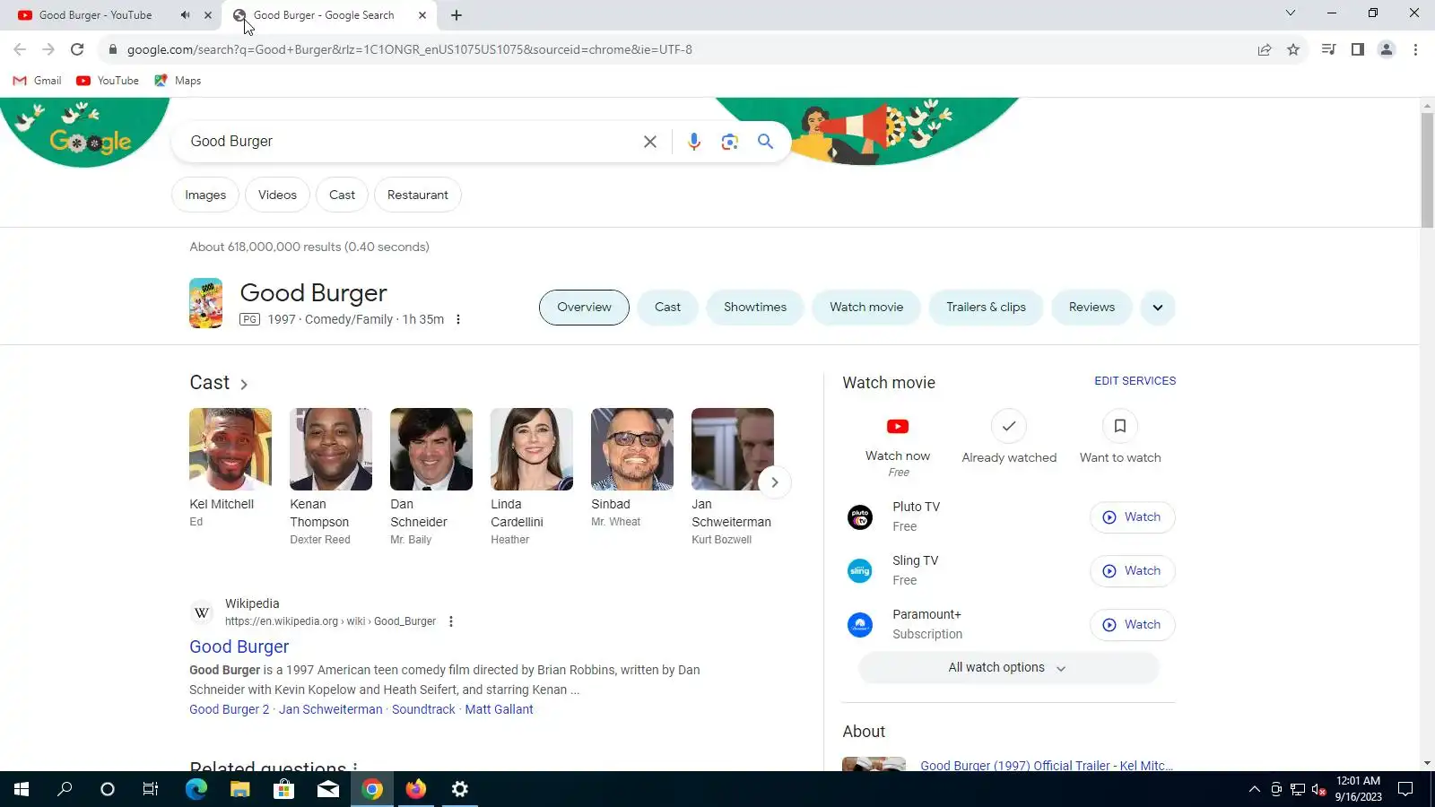Screen dimensions: 1435x807
Task: Open Gmail bookmark
Action: (37, 81)
